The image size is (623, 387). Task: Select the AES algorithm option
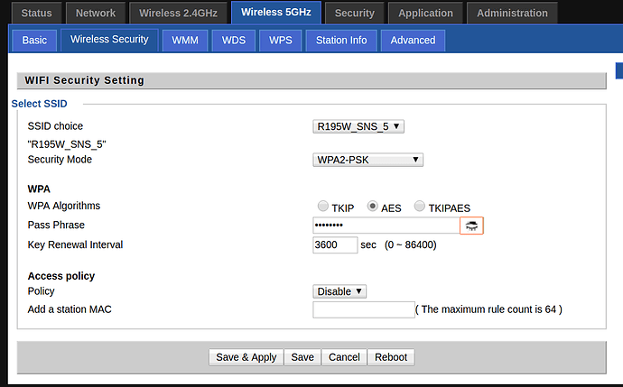point(372,207)
